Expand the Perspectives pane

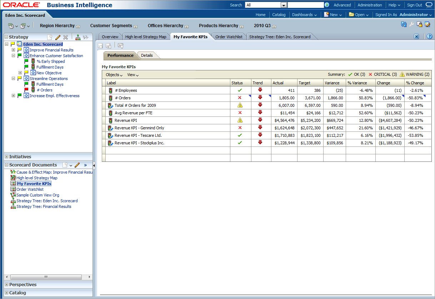pos(6,285)
